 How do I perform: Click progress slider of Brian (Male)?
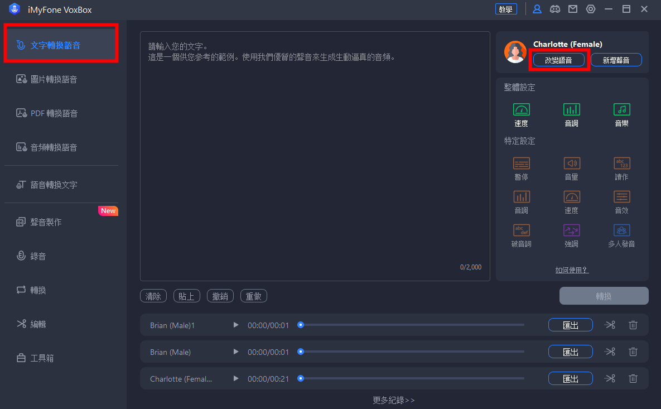(x=411, y=351)
